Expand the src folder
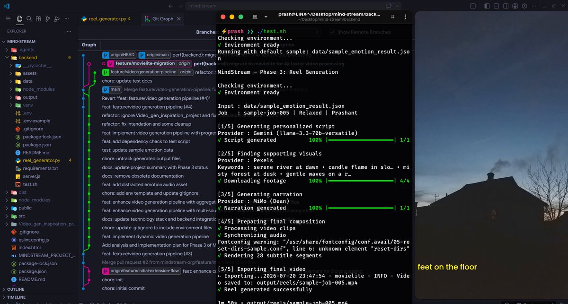The width and height of the screenshot is (568, 304). tap(39, 216)
